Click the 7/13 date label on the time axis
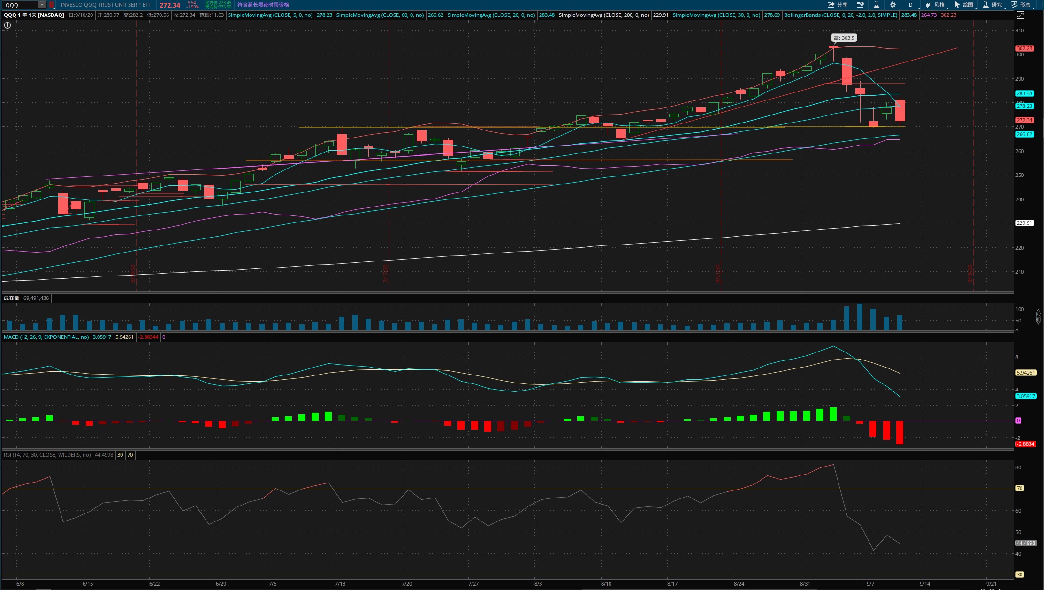The image size is (1044, 590). [340, 584]
